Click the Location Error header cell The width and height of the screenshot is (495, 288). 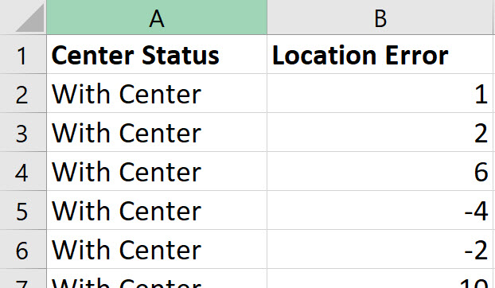(x=380, y=54)
